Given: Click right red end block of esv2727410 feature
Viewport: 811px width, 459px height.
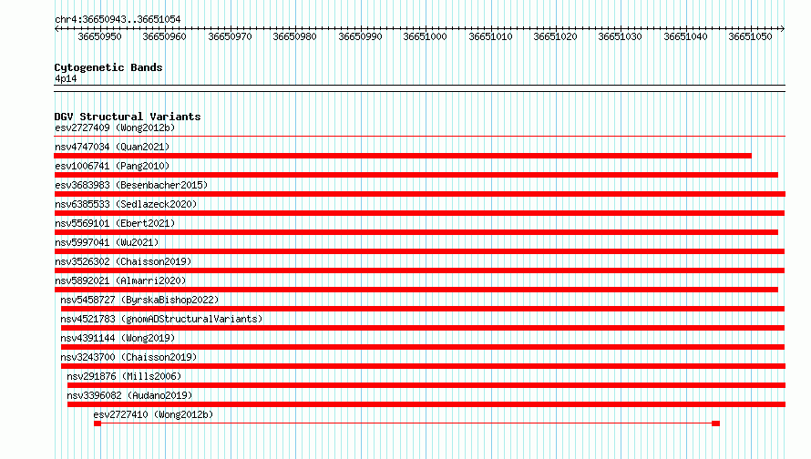Looking at the screenshot, I should 716,423.
